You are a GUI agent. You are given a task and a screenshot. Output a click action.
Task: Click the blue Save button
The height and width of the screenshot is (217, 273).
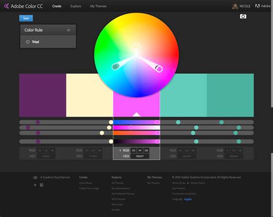pyautogui.click(x=26, y=18)
